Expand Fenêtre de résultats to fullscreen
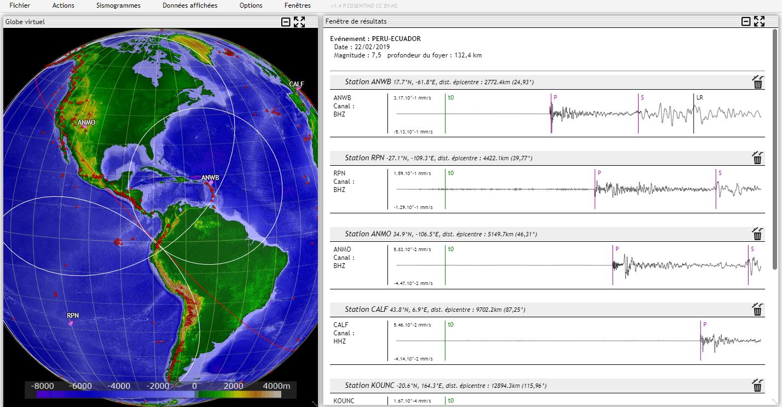Image resolution: width=782 pixels, height=407 pixels. point(759,21)
